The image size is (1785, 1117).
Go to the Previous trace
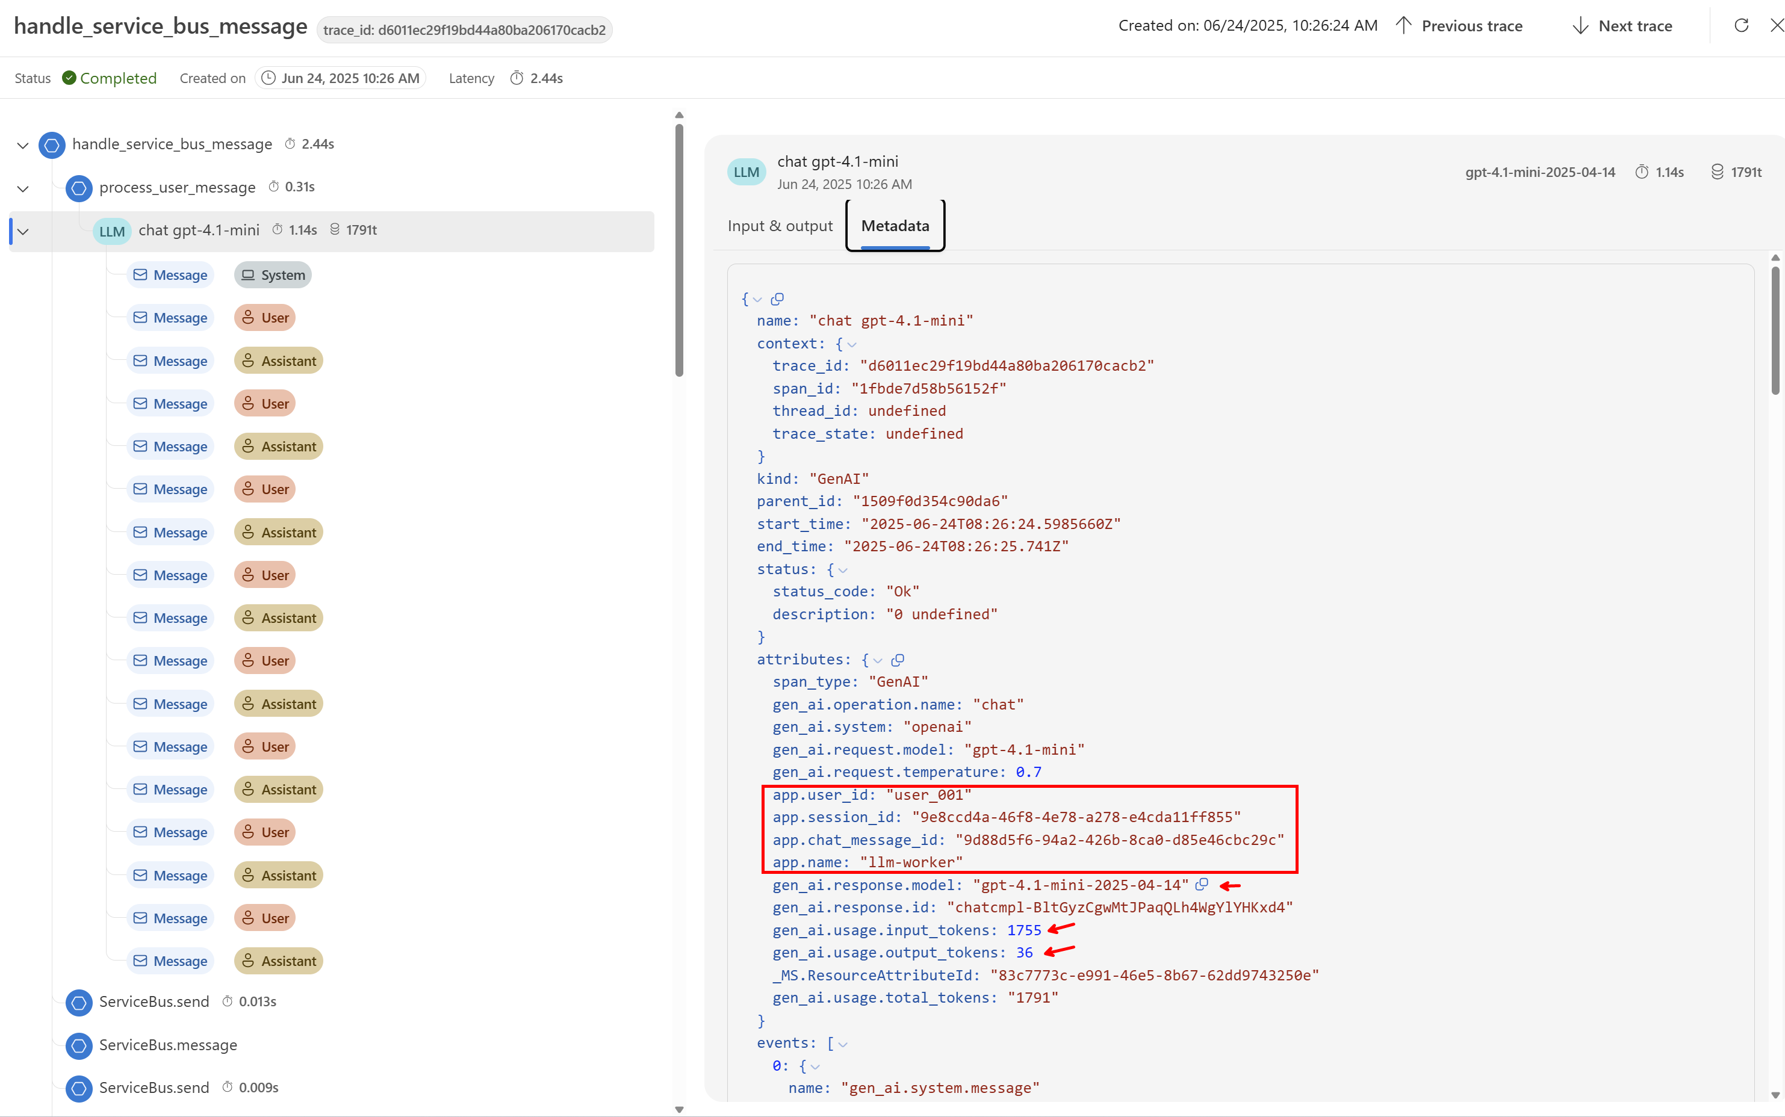[x=1459, y=26]
